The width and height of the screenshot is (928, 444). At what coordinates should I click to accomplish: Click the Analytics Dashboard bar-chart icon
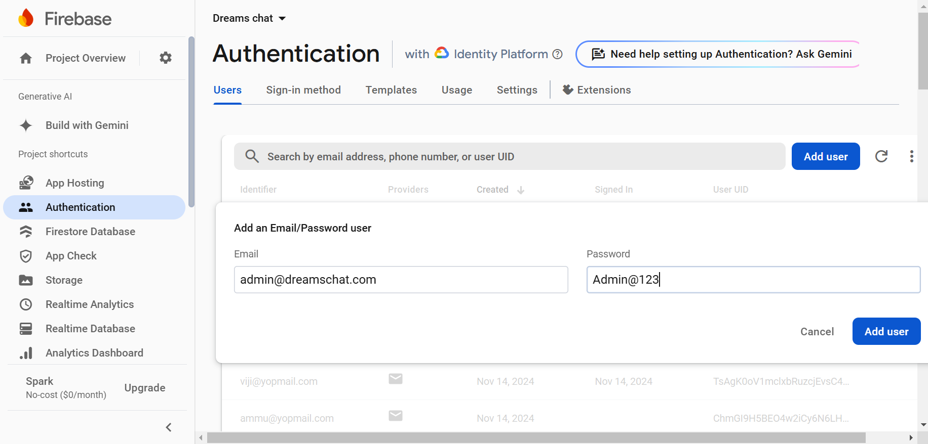tap(26, 353)
